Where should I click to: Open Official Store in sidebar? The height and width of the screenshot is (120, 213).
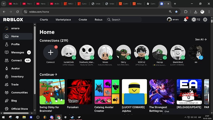[18, 109]
